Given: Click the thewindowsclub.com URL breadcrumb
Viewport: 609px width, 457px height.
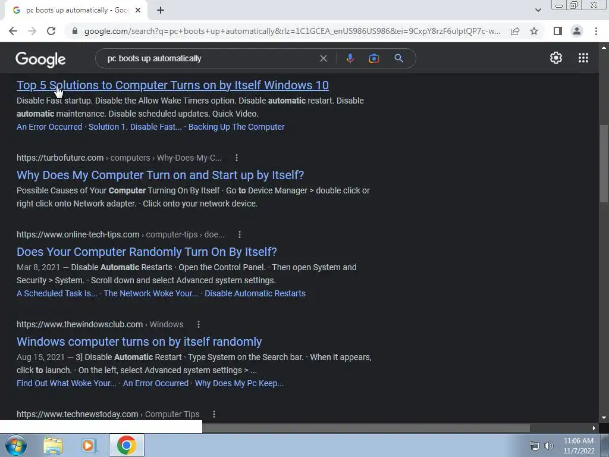Looking at the screenshot, I should tap(100, 324).
